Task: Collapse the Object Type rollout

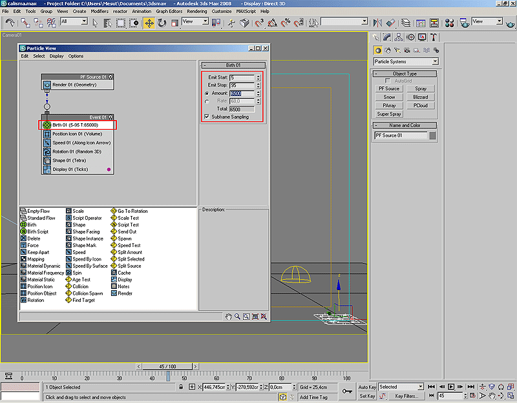Action: click(405, 74)
